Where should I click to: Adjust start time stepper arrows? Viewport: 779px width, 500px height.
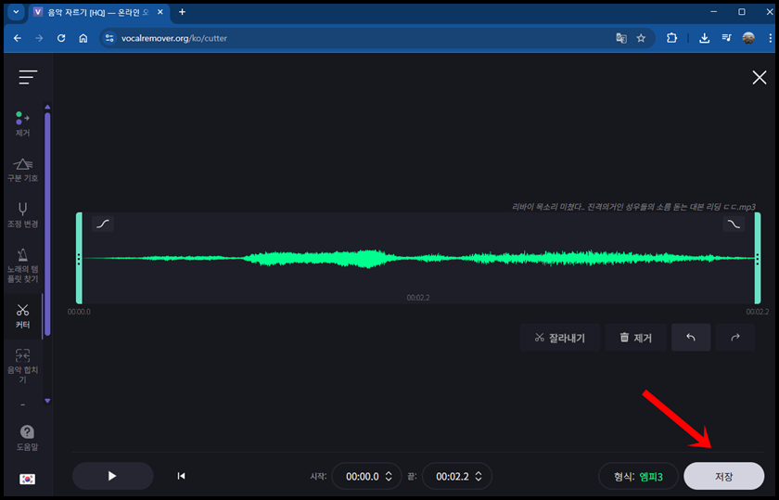coord(389,476)
